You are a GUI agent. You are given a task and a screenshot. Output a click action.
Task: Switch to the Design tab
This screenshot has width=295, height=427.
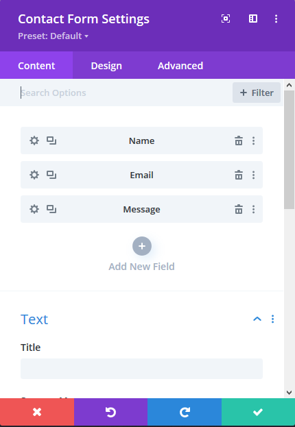pyautogui.click(x=106, y=66)
